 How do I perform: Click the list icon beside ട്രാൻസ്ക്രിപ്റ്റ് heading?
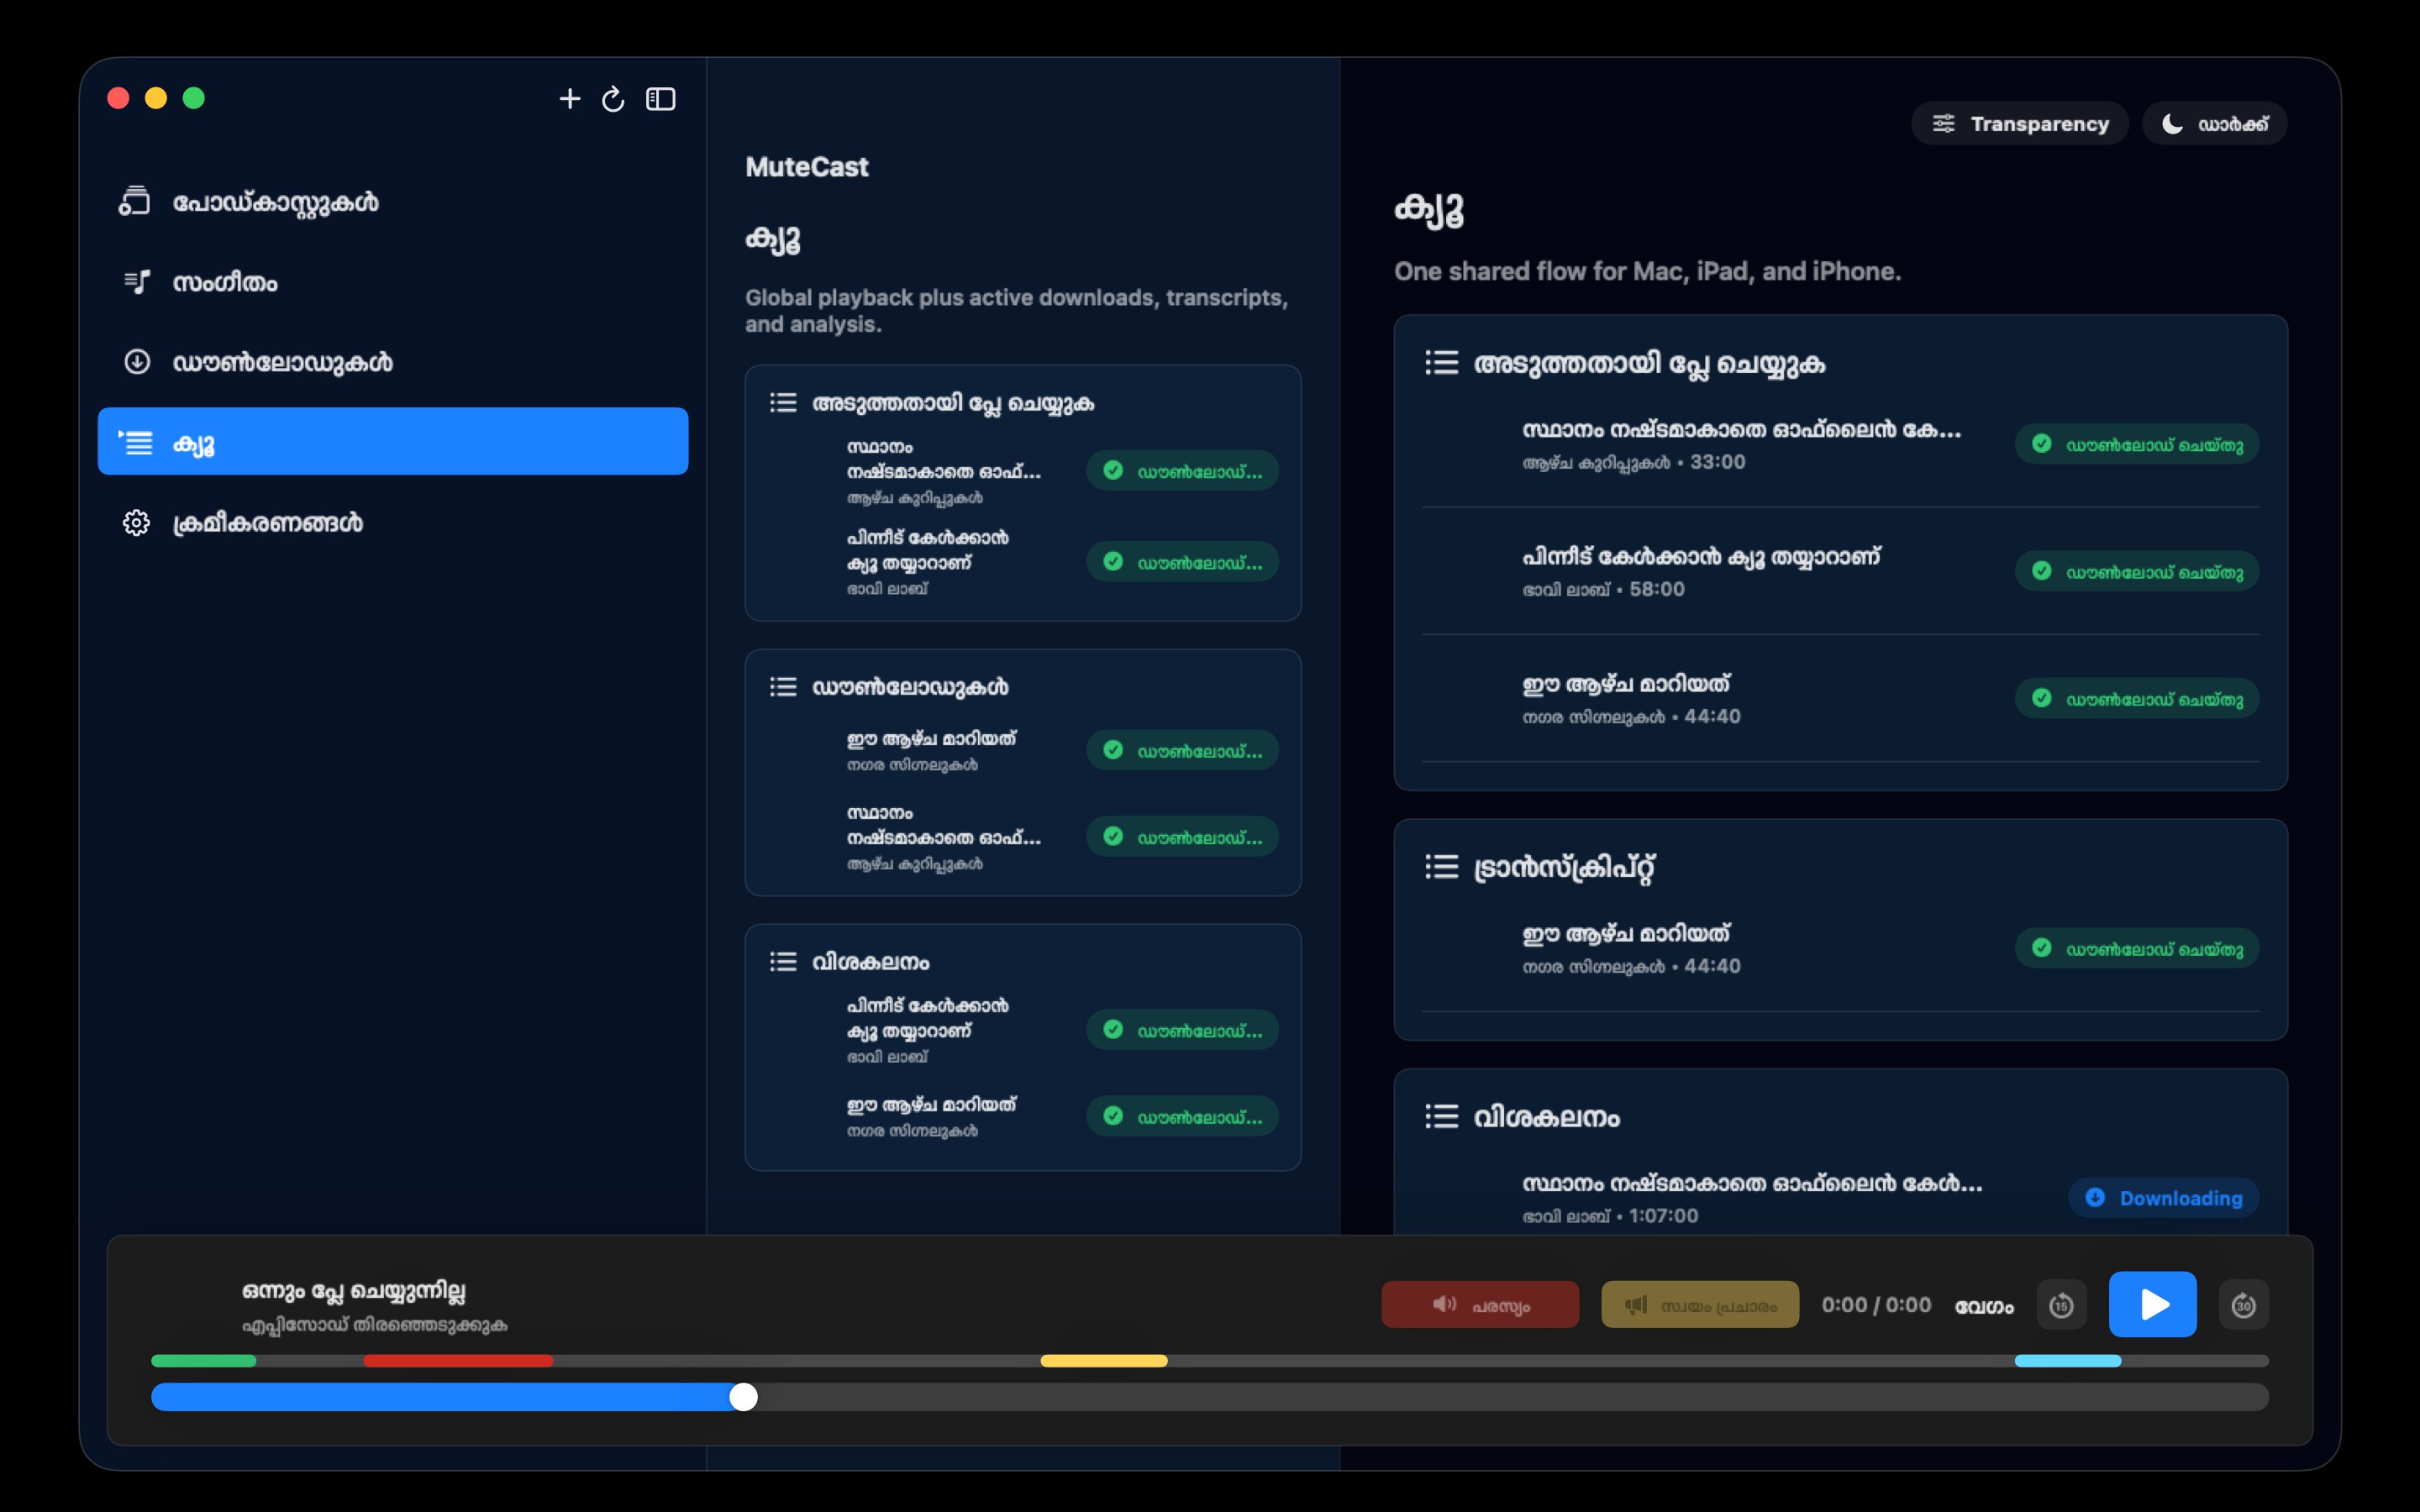(1442, 866)
